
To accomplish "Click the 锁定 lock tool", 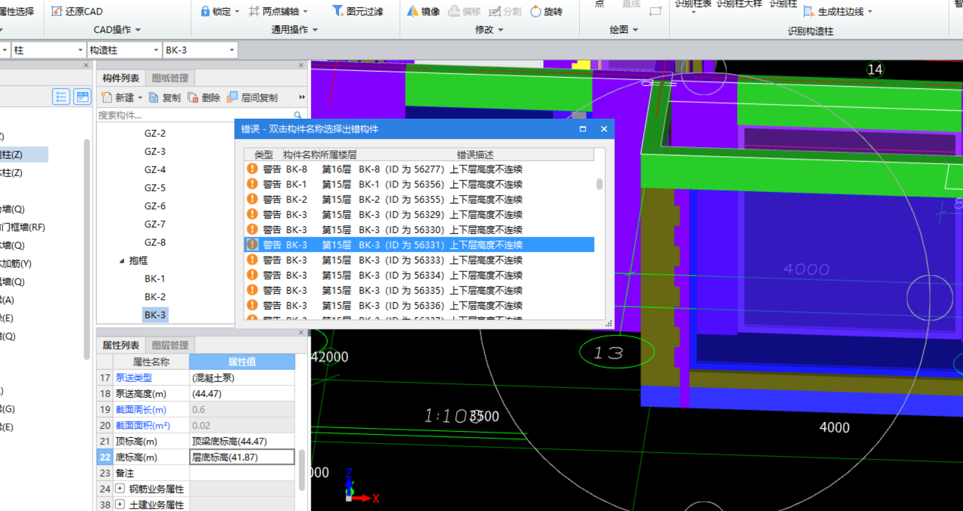I will (215, 11).
